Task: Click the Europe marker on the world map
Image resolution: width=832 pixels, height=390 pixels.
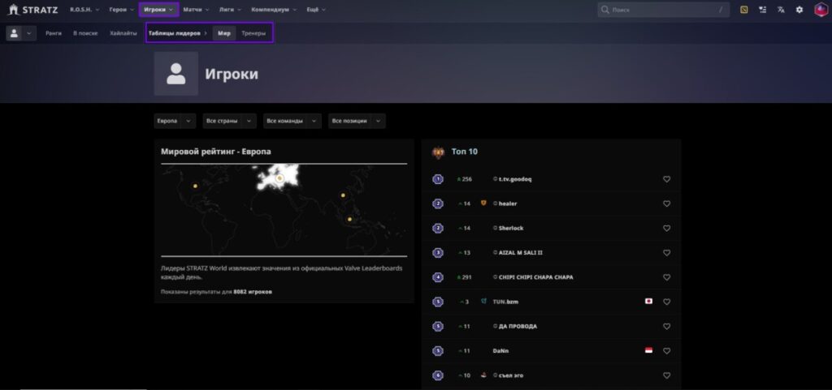Action: pos(279,178)
